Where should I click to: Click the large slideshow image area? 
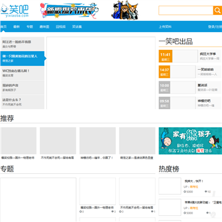(101, 73)
